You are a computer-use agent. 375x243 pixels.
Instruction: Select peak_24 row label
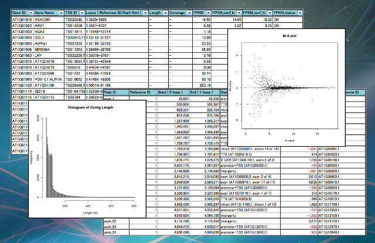(116, 227)
